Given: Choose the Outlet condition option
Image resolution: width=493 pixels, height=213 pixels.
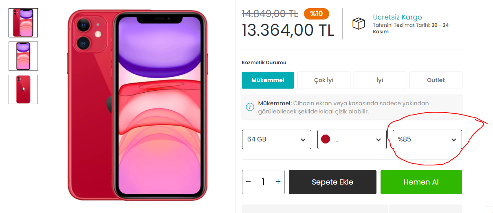Looking at the screenshot, I should click(436, 80).
